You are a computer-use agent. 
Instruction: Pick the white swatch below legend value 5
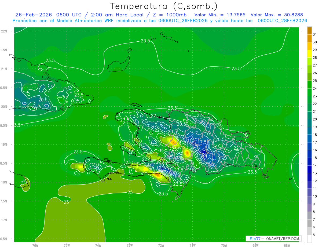tap(309, 239)
